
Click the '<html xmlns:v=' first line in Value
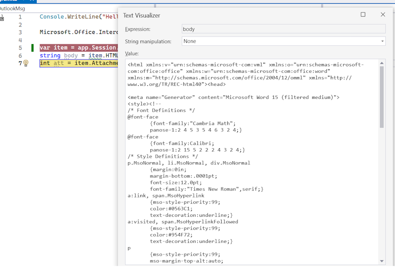pyautogui.click(x=246, y=65)
